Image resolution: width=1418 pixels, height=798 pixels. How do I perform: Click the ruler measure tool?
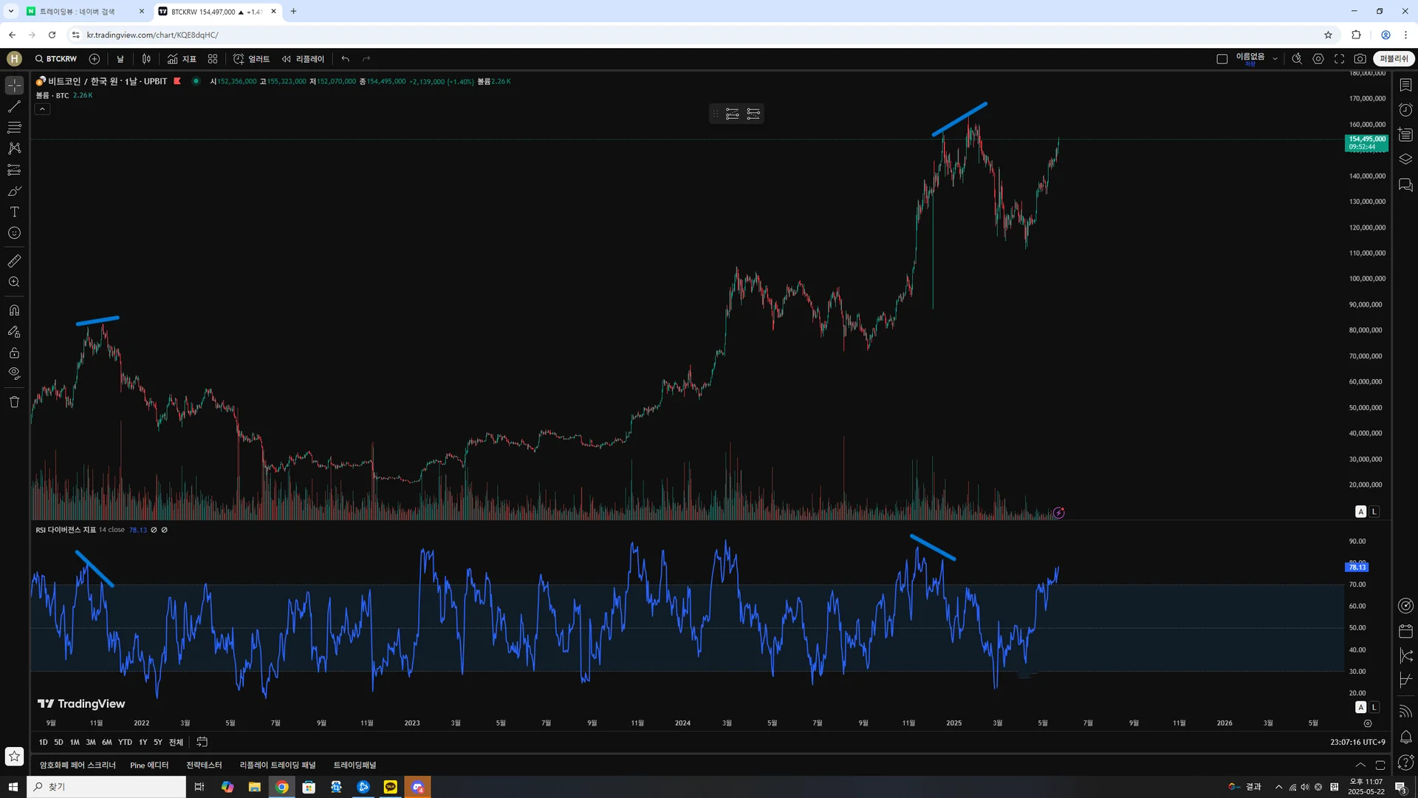click(x=14, y=261)
